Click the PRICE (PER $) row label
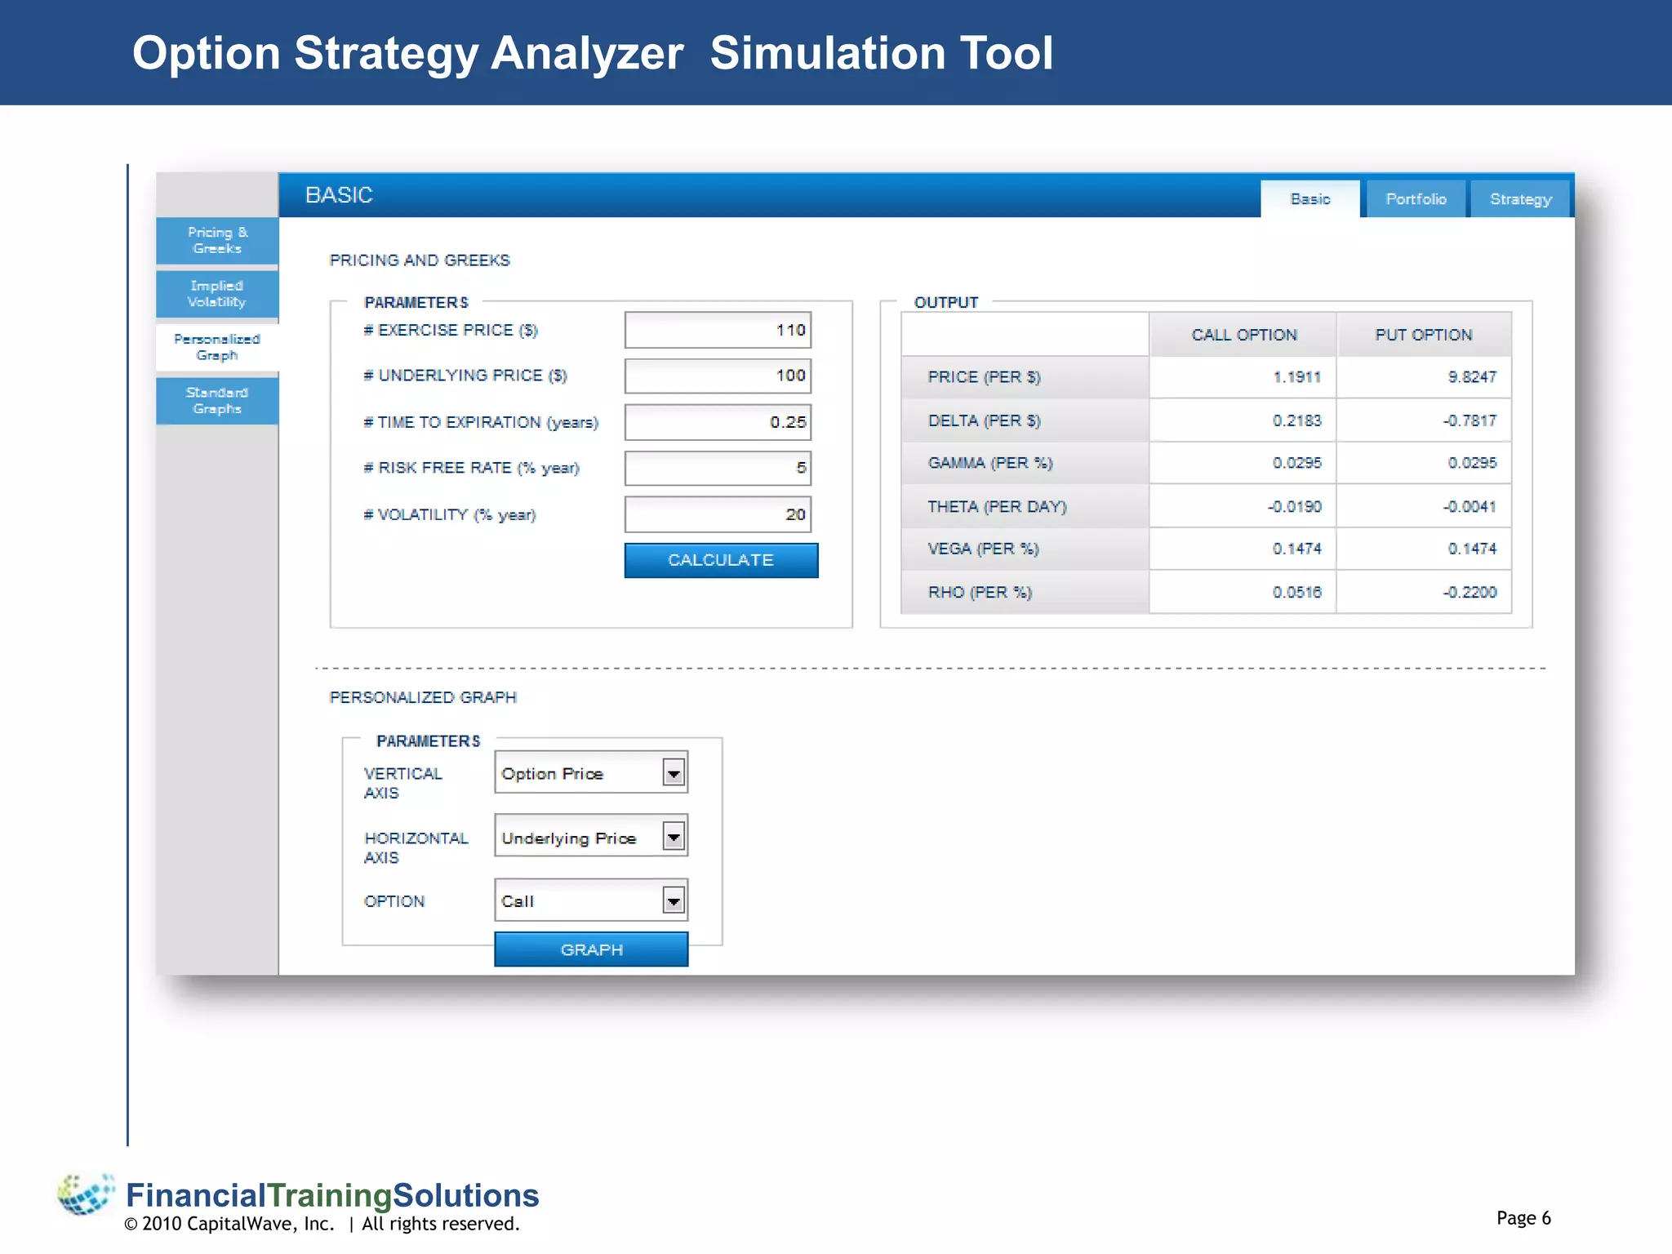The width and height of the screenshot is (1672, 1254). click(984, 377)
